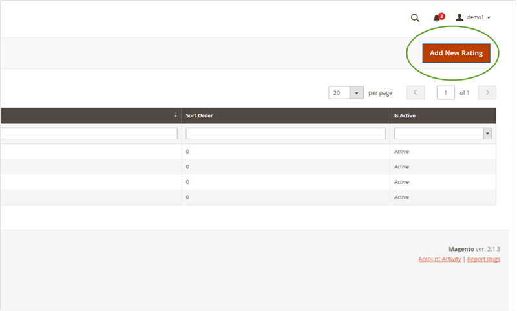Click the 'of 1' page count text

464,93
